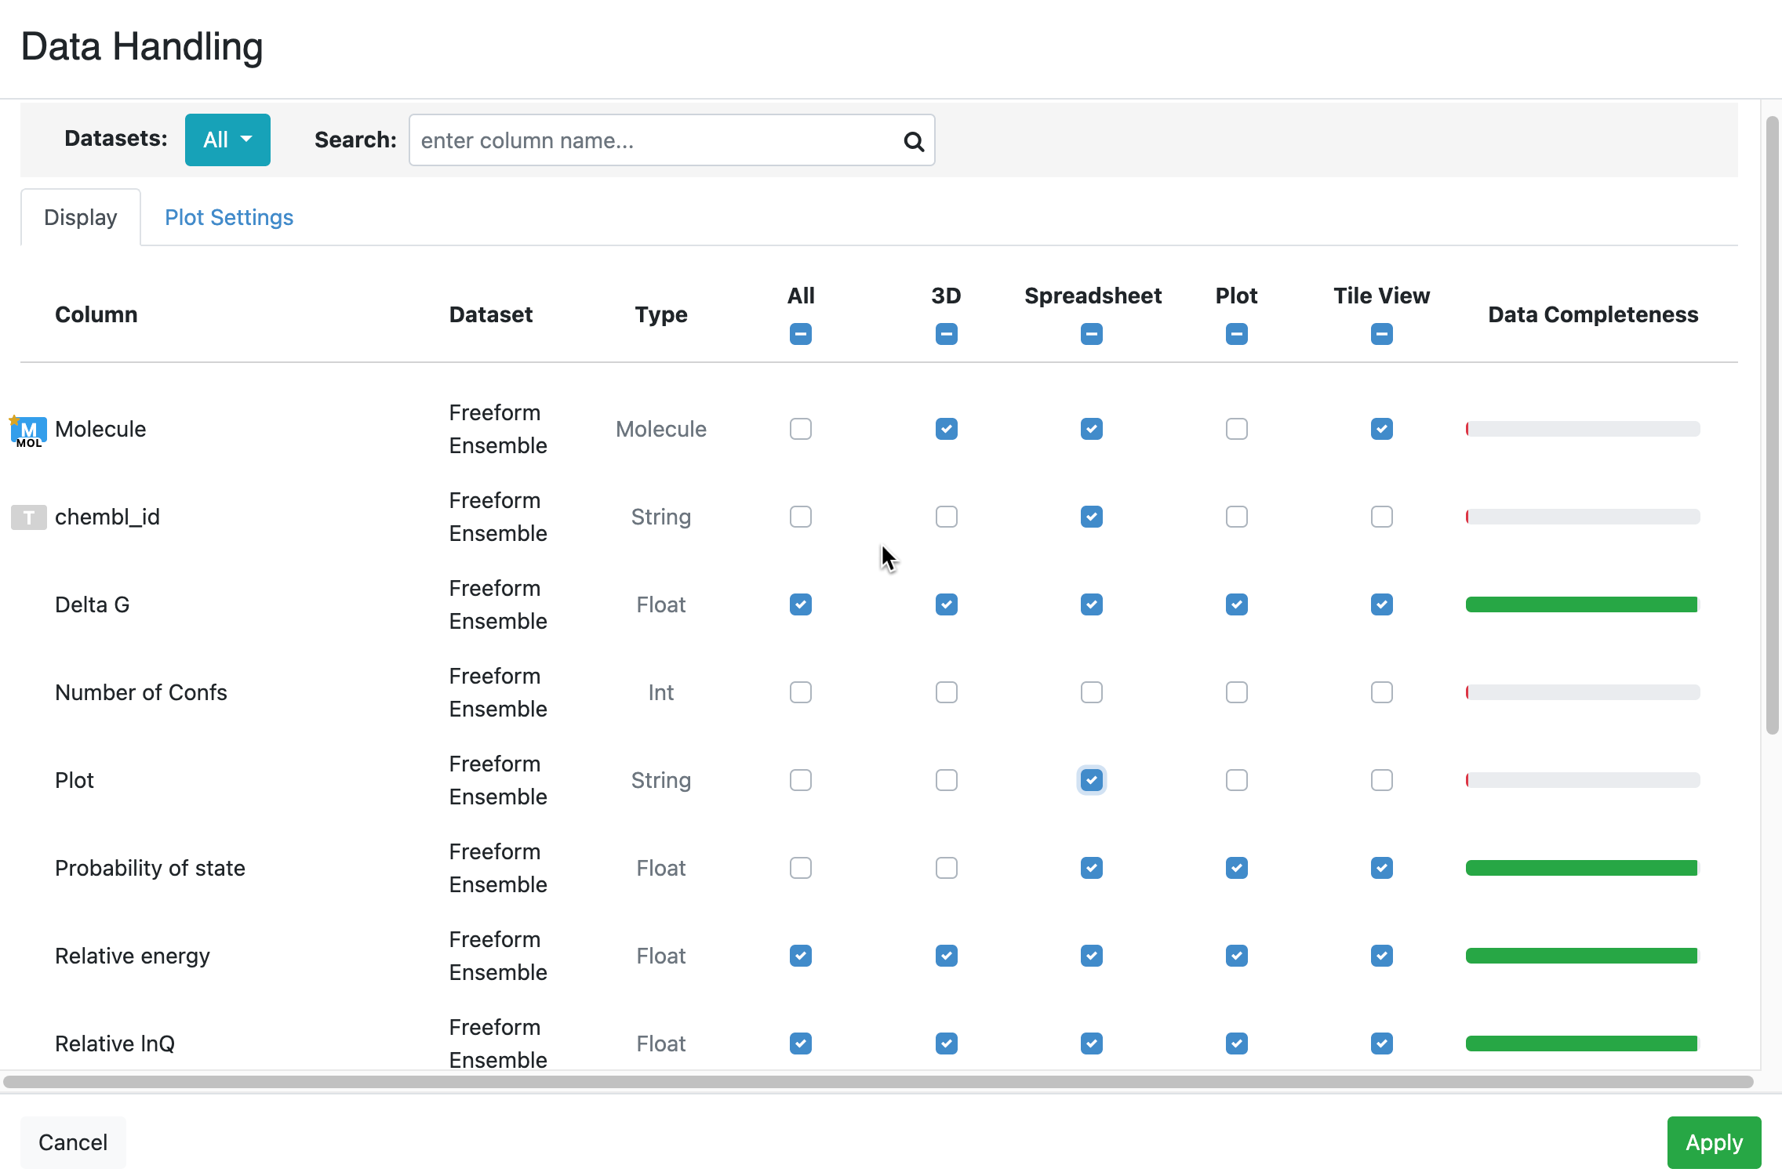The width and height of the screenshot is (1782, 1176).
Task: Uncheck Tile View for Delta G row
Action: 1382,604
